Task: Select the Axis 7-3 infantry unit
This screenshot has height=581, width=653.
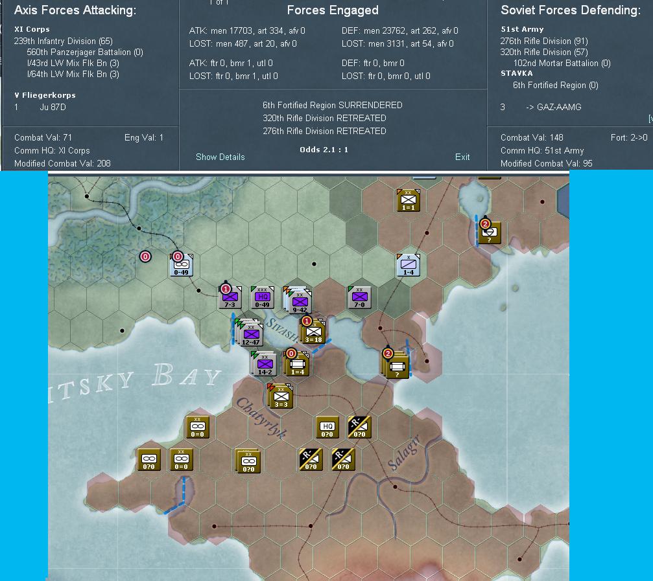Action: (x=230, y=297)
